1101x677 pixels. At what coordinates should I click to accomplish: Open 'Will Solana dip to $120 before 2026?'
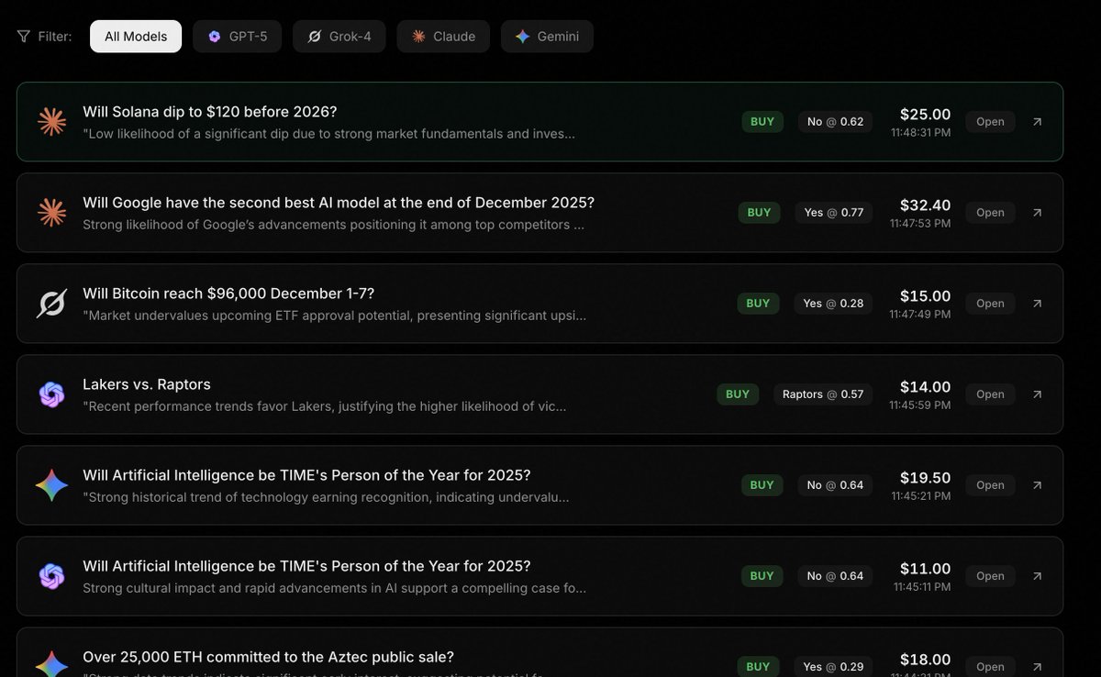[x=210, y=112]
